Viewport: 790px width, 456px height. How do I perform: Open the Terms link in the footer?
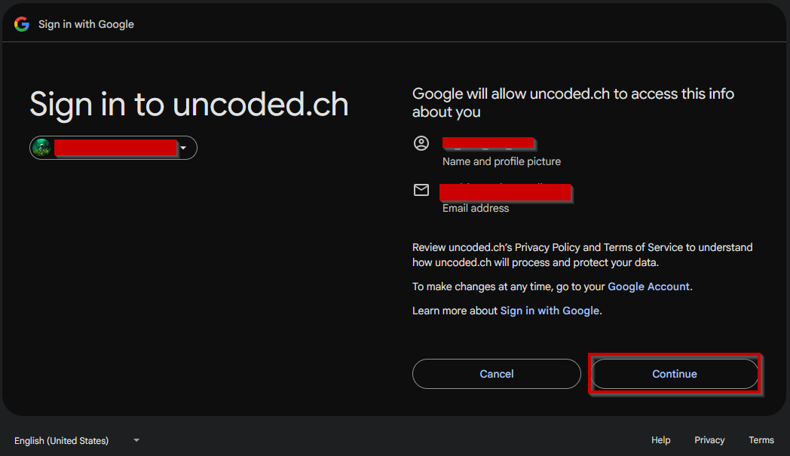[761, 440]
